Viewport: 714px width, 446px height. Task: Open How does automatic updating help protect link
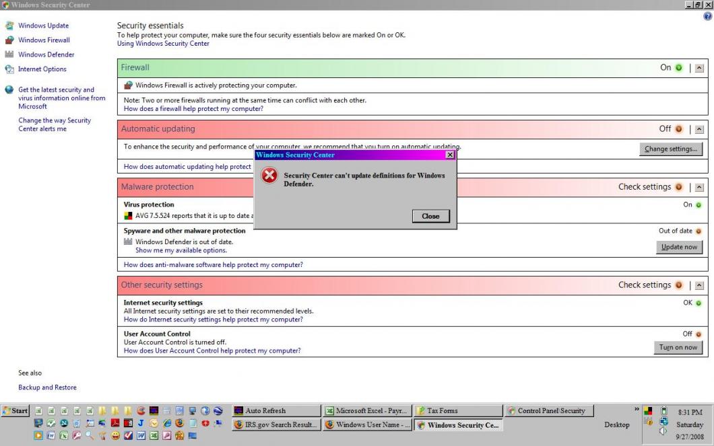coord(187,167)
